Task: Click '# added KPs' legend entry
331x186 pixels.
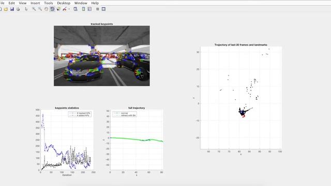Action: tap(83, 115)
